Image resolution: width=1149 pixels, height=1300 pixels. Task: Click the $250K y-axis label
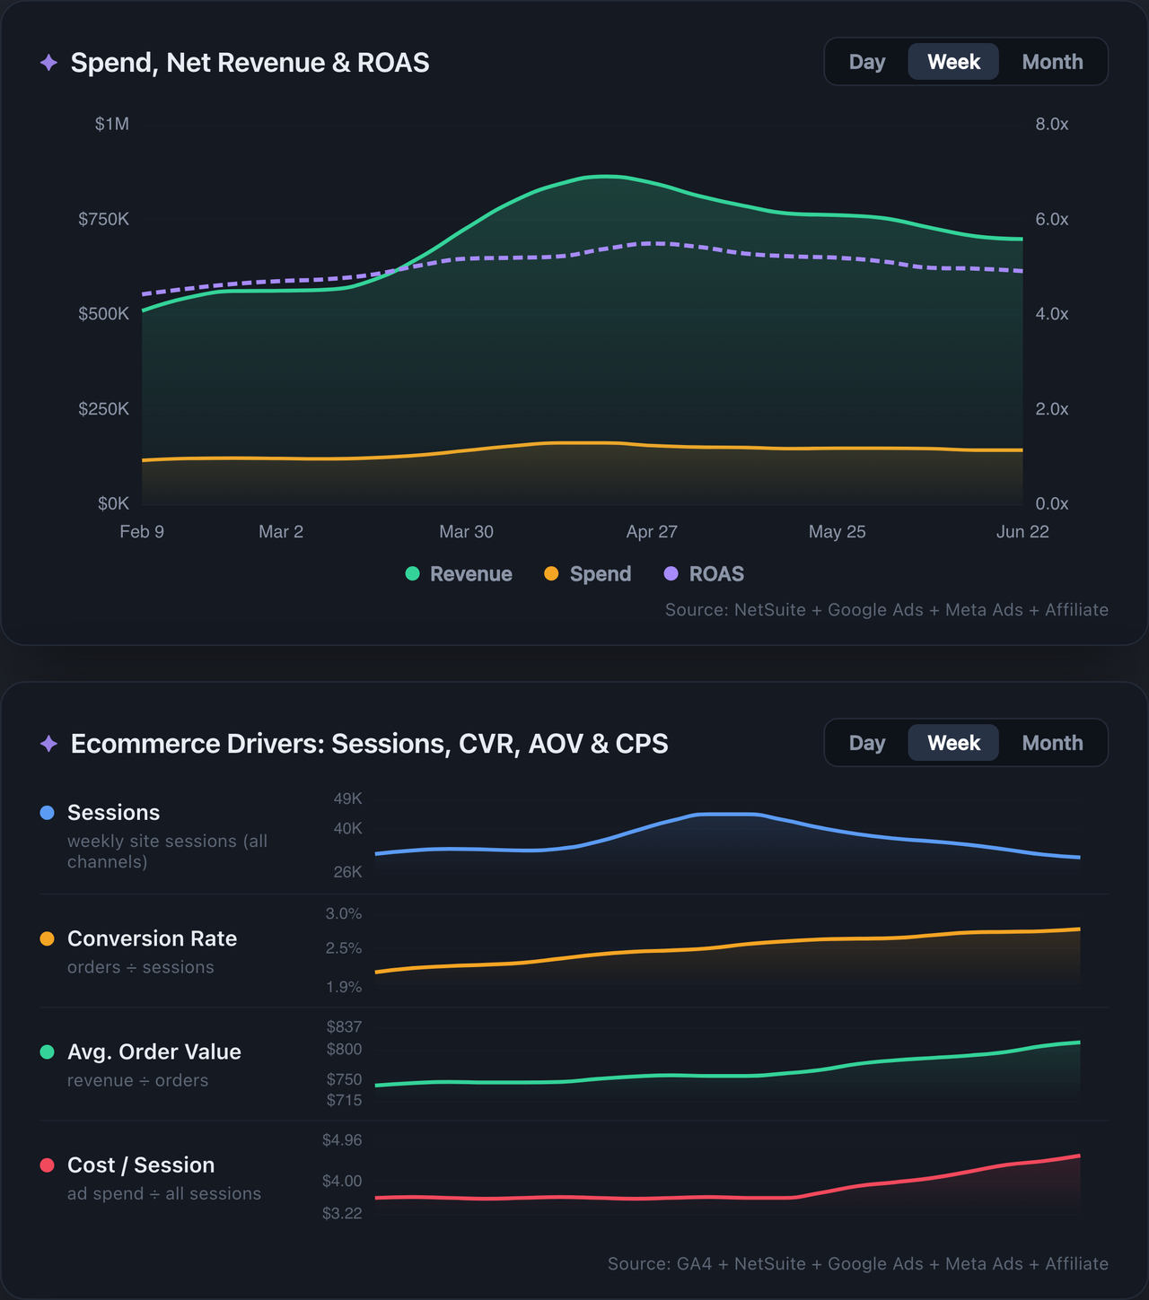(104, 409)
